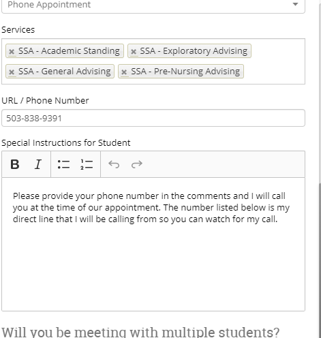Insert a bulleted list
Viewport: 321px width, 338px height.
(x=63, y=164)
